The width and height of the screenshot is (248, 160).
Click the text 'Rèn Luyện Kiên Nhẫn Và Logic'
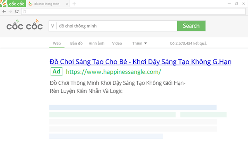point(86,91)
